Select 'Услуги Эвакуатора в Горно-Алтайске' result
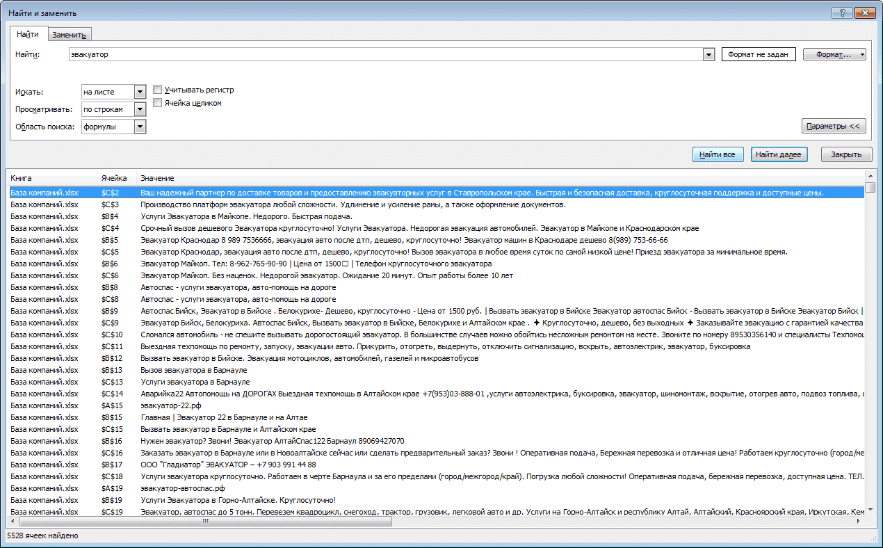 [x=436, y=500]
